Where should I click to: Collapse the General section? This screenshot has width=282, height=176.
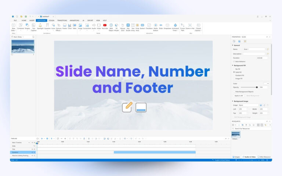point(232,45)
